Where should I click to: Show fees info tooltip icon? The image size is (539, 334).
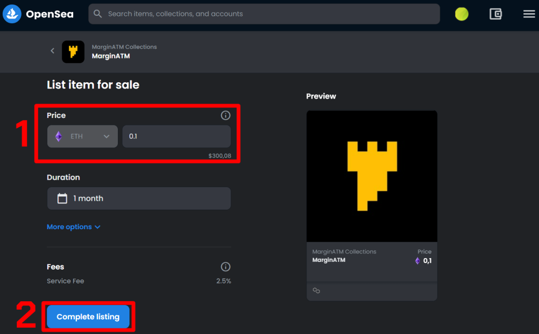point(225,267)
